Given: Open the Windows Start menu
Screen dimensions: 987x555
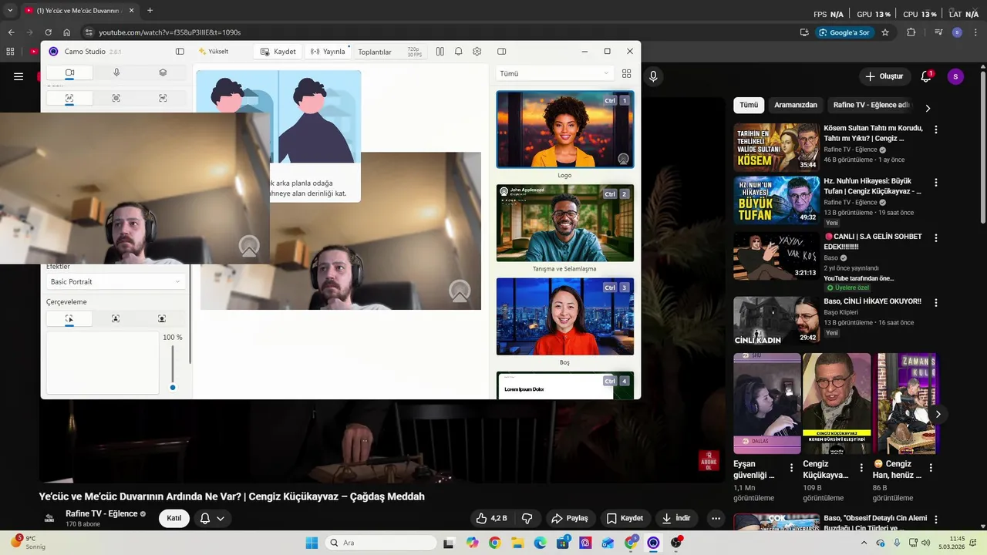Looking at the screenshot, I should pos(312,543).
